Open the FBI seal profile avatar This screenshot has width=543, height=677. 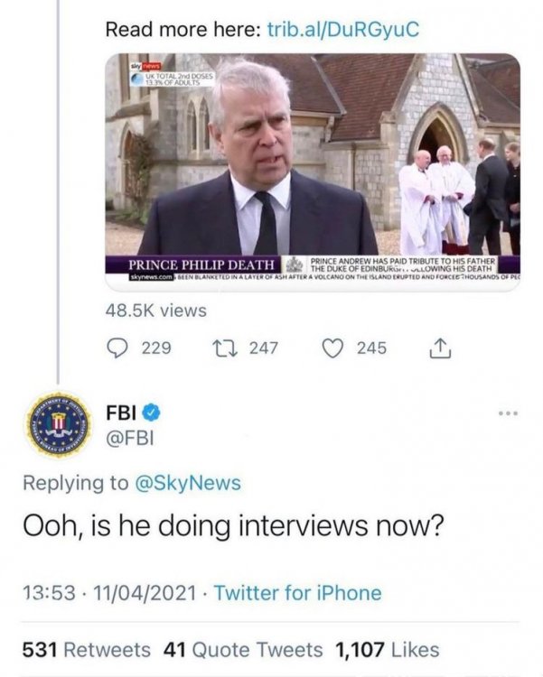point(52,424)
